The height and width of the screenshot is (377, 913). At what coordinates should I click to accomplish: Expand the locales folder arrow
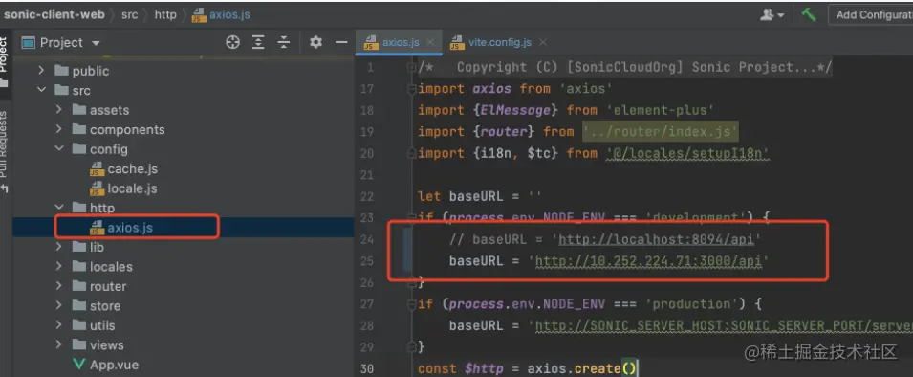59,266
